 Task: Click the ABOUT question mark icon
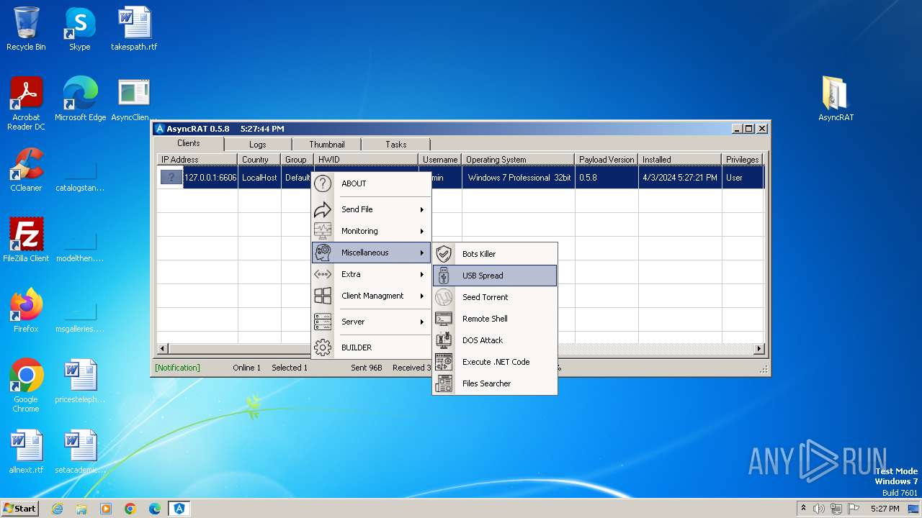pos(323,183)
